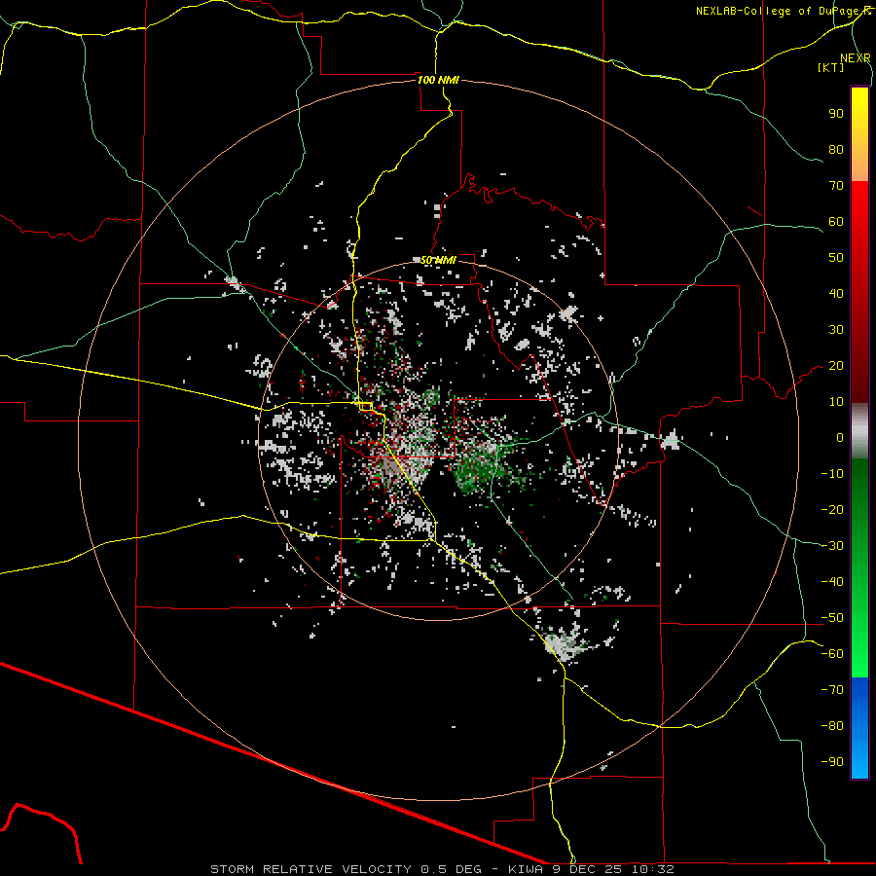The image size is (876, 876).
Task: Click the 40 value on color scale
Action: (836, 293)
